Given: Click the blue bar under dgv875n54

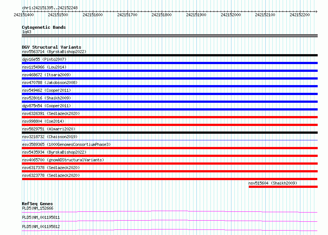Looking at the screenshot, I should (x=170, y=109).
